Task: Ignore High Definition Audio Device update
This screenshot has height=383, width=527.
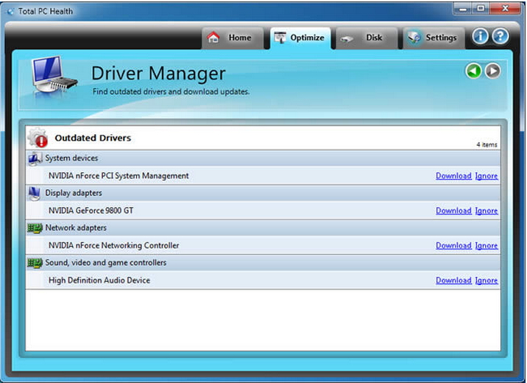Action: coord(487,281)
